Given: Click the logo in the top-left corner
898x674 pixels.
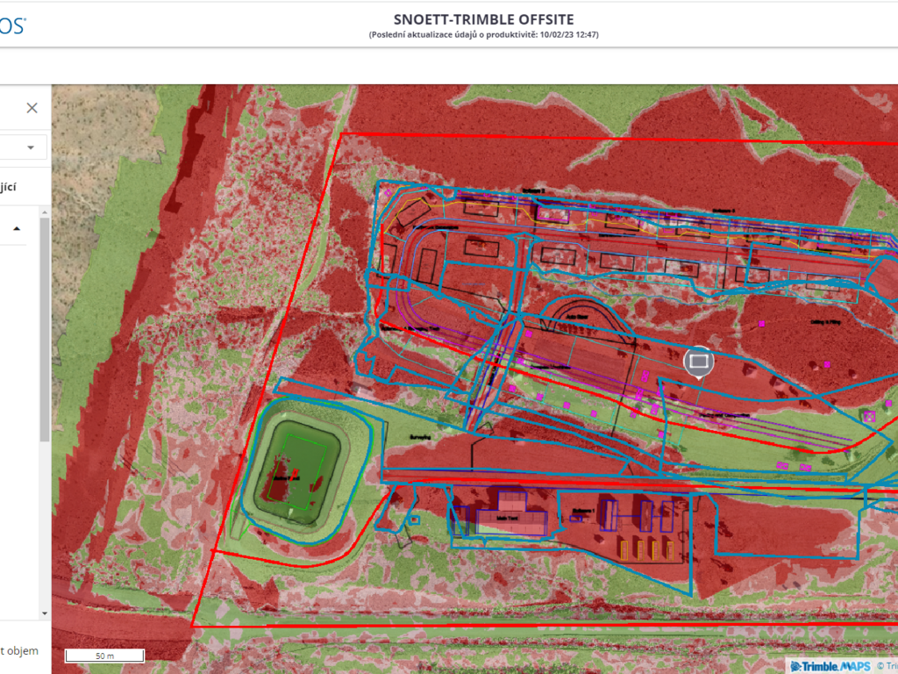Looking at the screenshot, I should tap(12, 25).
